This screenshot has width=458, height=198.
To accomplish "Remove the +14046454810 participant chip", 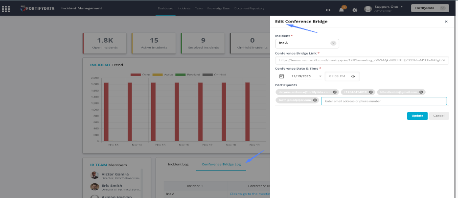I will click(x=371, y=92).
